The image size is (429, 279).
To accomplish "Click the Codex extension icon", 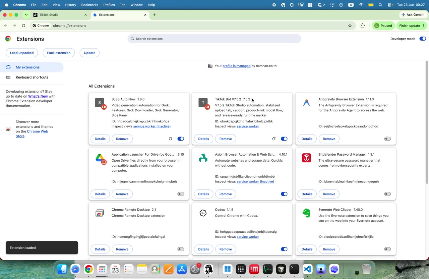I will (203, 213).
